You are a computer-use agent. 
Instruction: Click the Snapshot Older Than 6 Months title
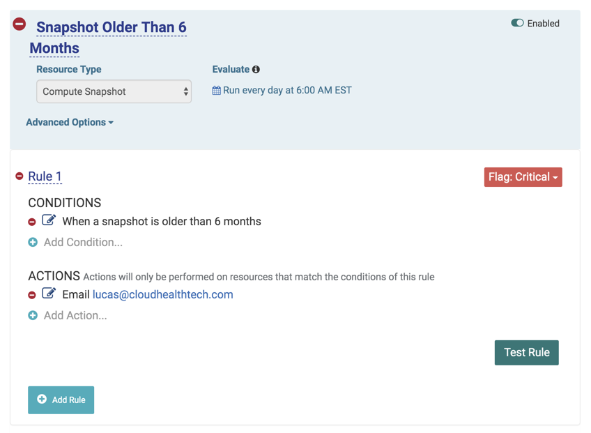tap(111, 28)
